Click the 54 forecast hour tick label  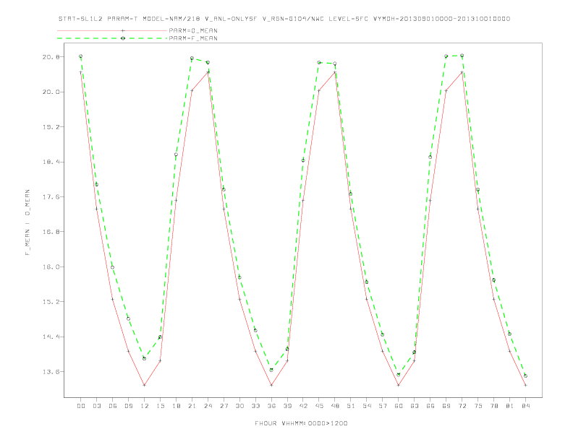(367, 406)
